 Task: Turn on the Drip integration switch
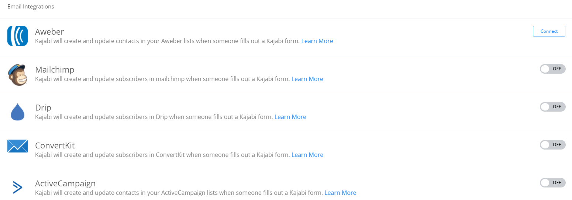pos(552,107)
